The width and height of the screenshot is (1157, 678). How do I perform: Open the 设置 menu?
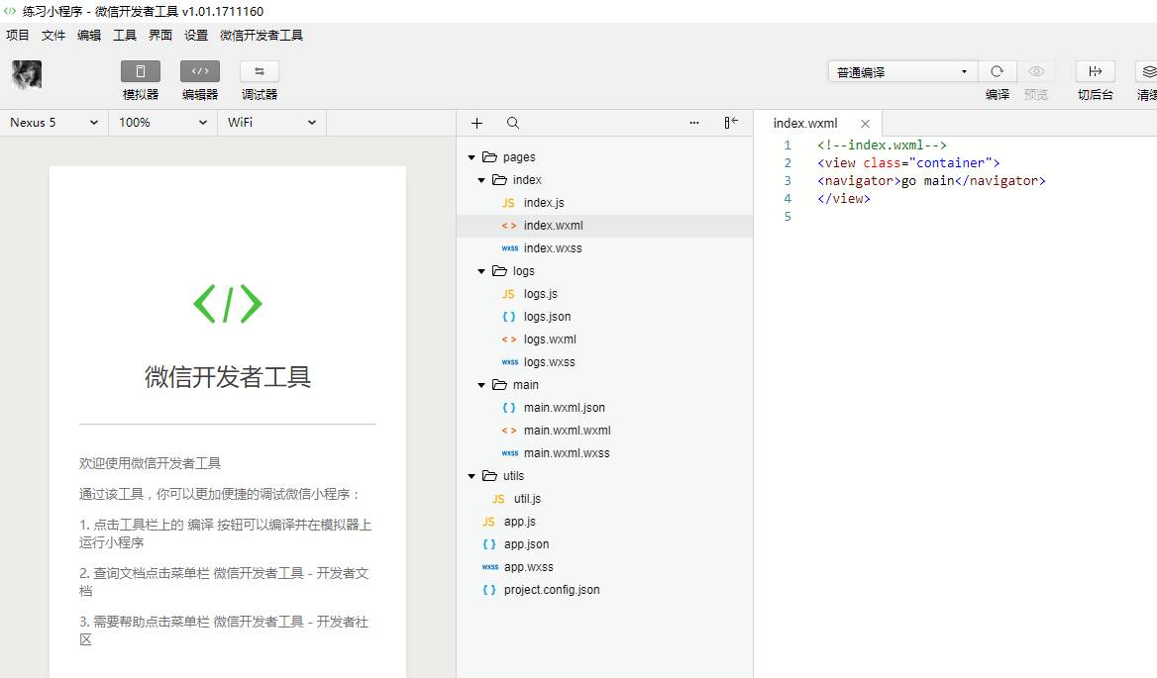click(196, 36)
